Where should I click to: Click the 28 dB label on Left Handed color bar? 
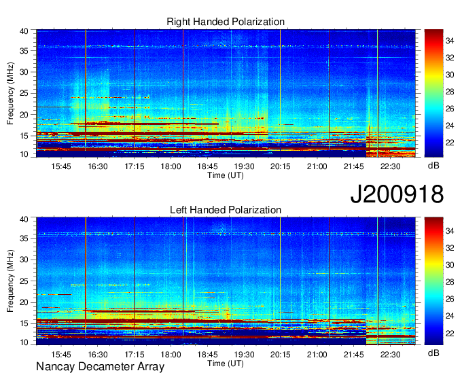click(x=450, y=282)
